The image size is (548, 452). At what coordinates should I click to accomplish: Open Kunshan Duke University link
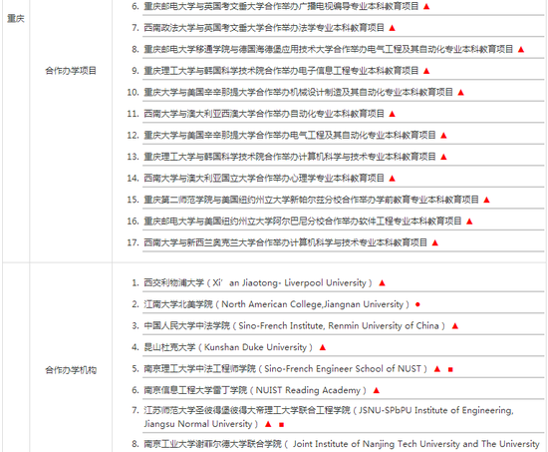pyautogui.click(x=228, y=347)
